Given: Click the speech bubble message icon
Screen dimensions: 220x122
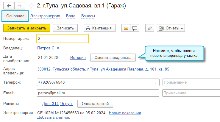Looking at the screenshot, I should (x=135, y=28).
